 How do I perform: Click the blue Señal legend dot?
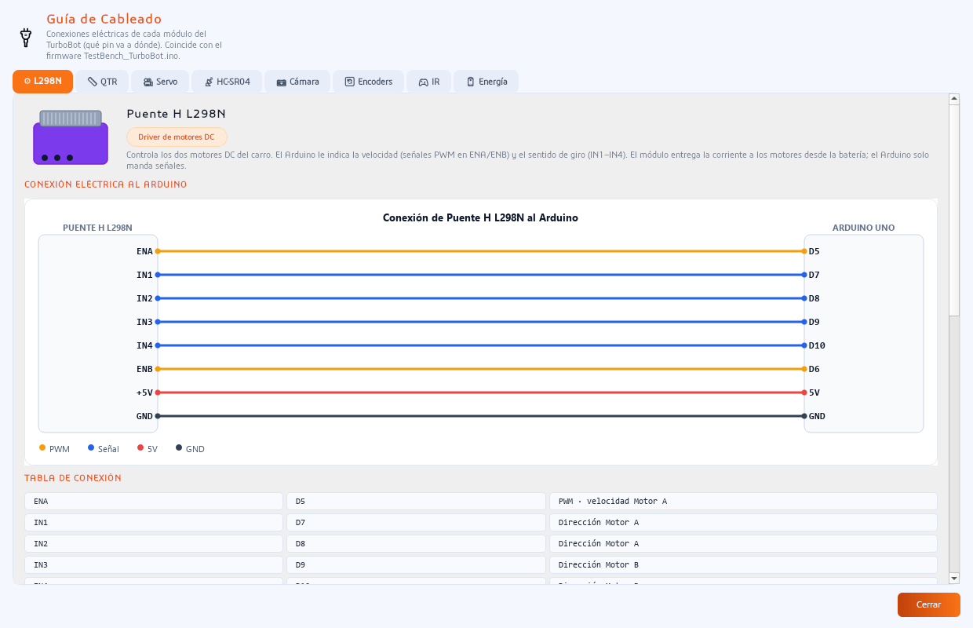[x=91, y=447]
